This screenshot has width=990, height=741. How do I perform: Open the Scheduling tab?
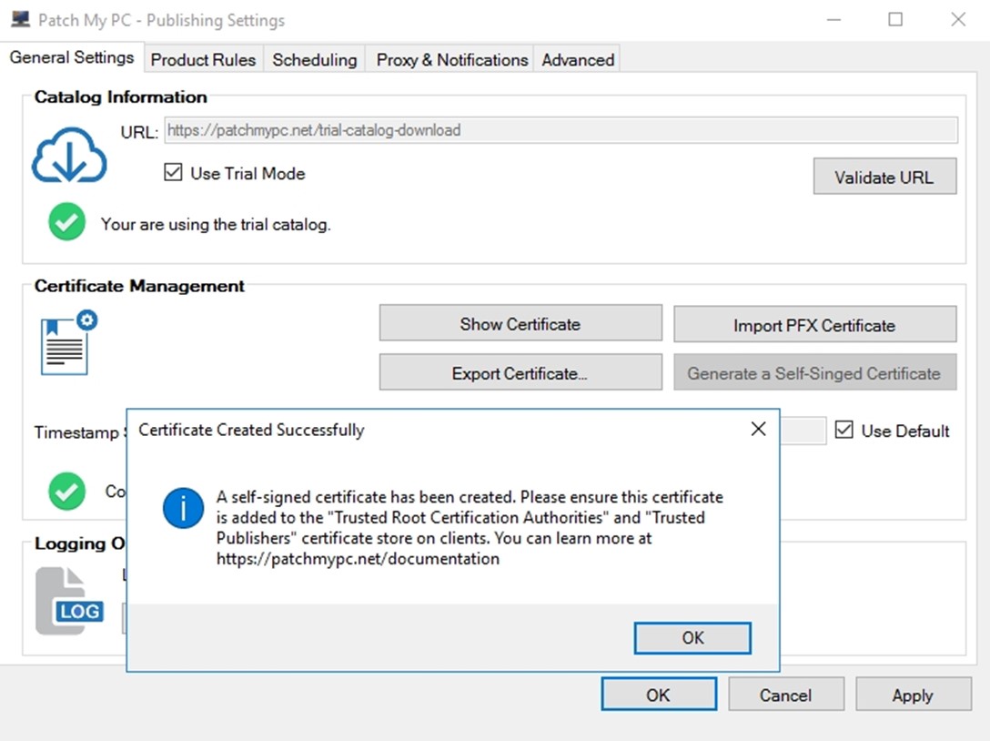(x=315, y=60)
